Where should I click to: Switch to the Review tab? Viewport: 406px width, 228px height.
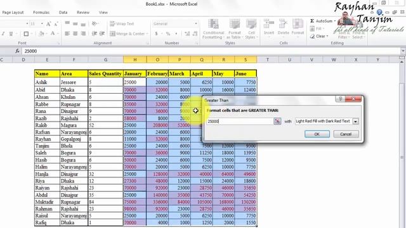coord(83,13)
